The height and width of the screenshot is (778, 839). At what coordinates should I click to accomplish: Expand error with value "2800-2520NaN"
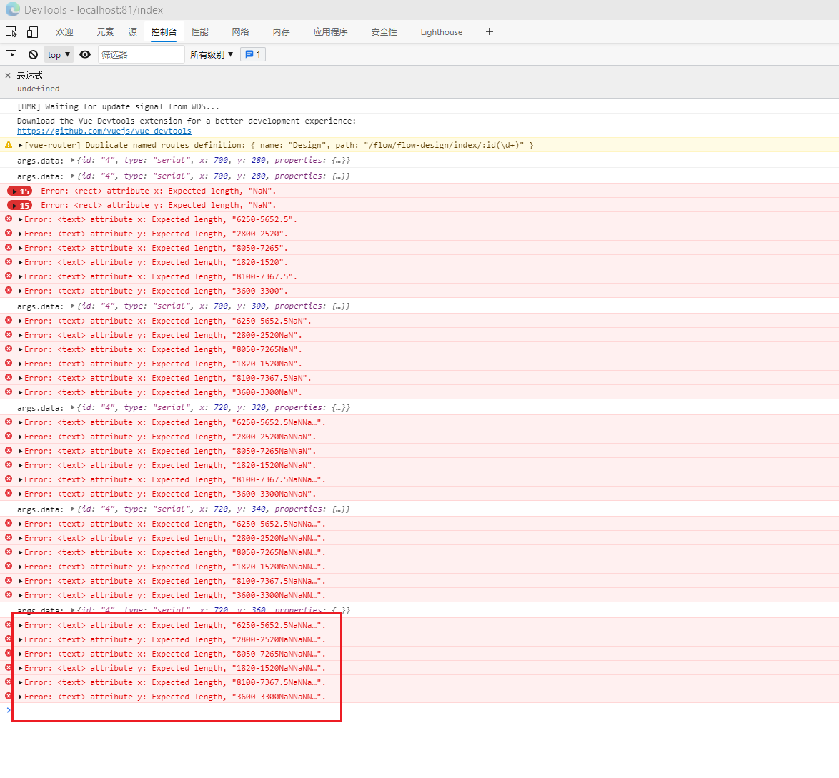coord(20,336)
